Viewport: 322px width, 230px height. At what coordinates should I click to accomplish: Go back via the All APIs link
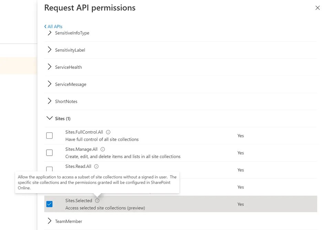coord(55,27)
